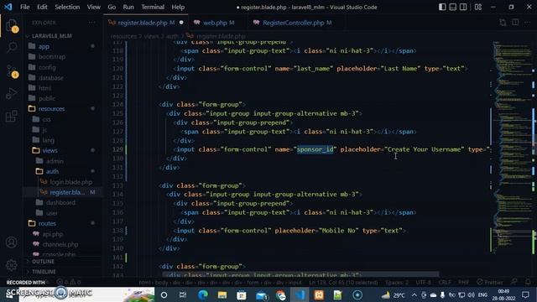Open Explorer views and more actions ellipsis

(x=91, y=23)
